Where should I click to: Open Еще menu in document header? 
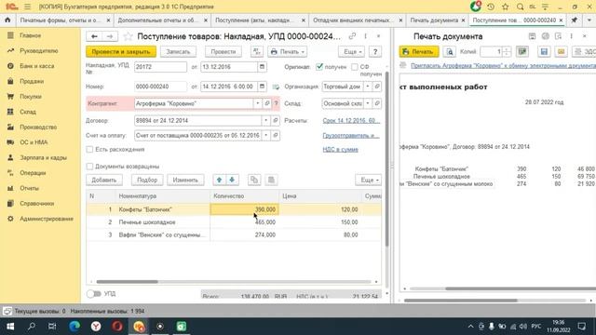point(352,52)
